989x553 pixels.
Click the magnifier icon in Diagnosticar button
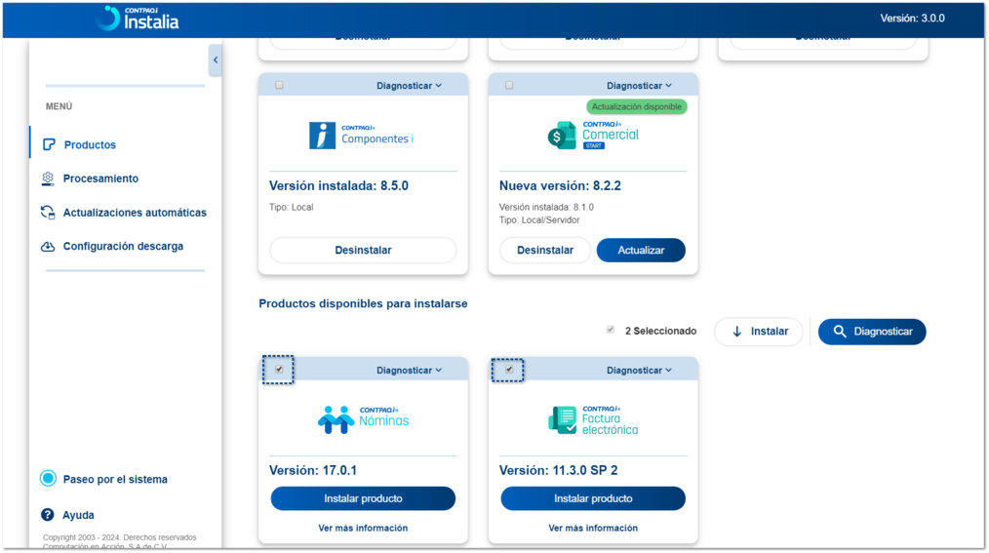839,332
